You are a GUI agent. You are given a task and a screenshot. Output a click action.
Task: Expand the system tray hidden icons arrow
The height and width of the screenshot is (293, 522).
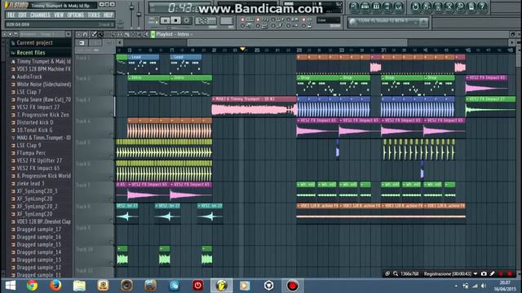[456, 286]
